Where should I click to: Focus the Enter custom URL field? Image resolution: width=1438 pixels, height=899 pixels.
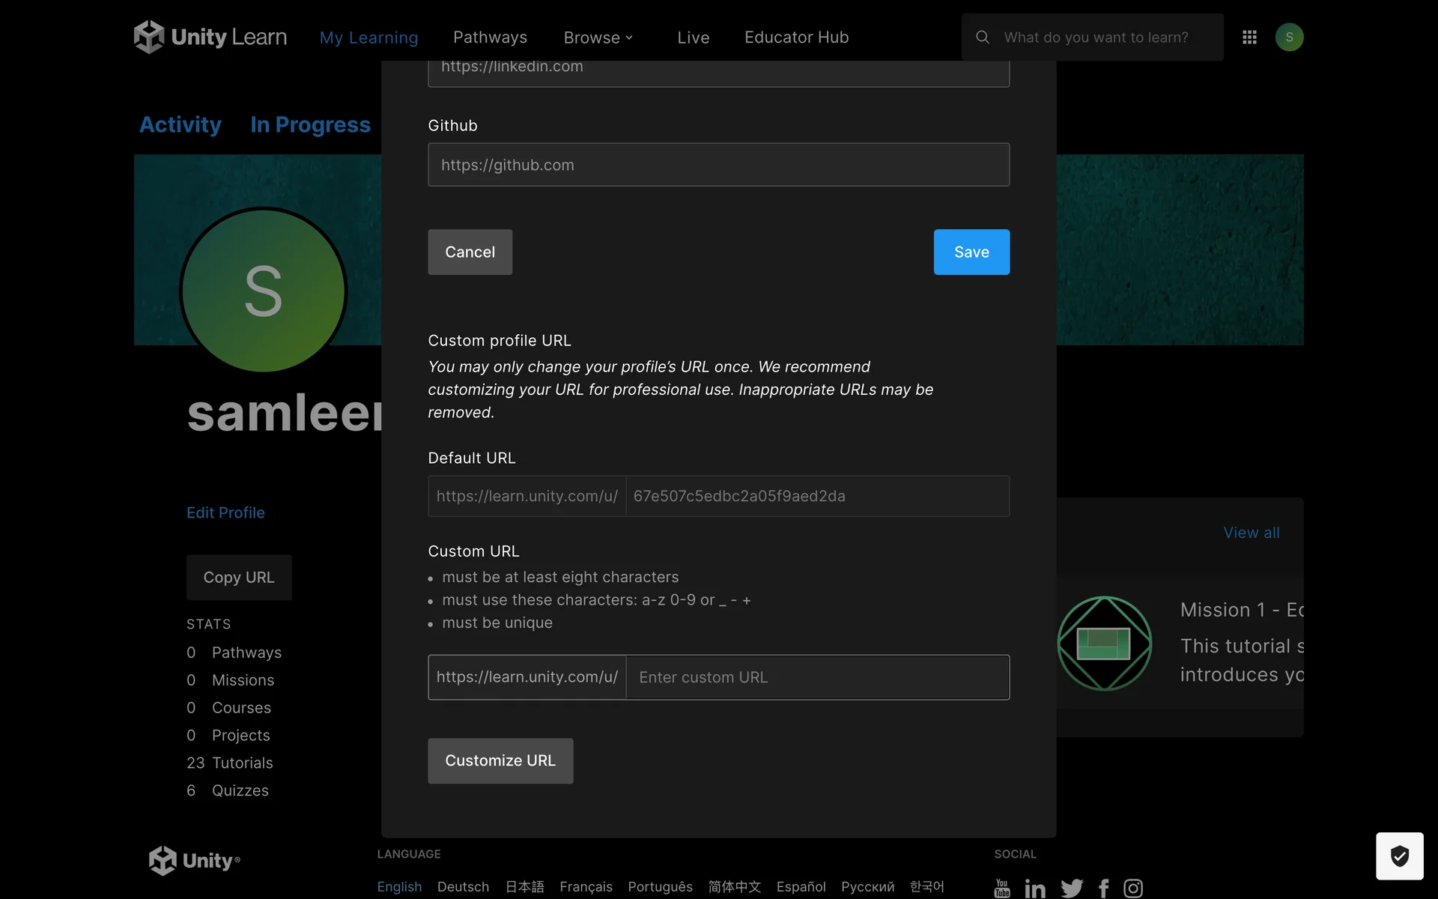[x=816, y=677]
